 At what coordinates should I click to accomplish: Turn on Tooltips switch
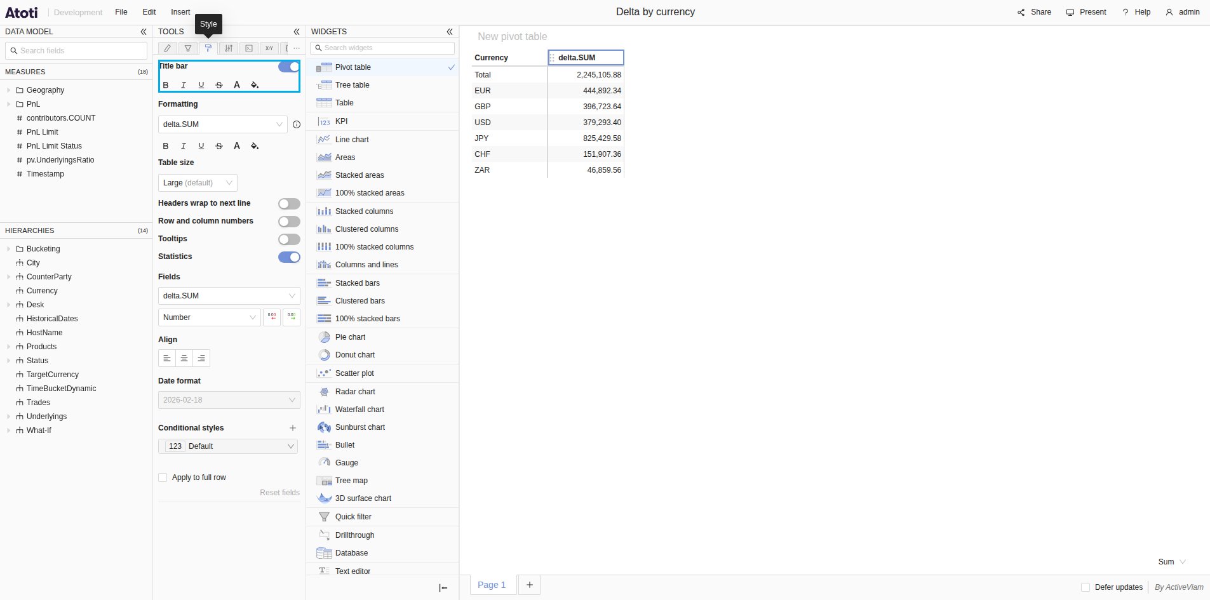[289, 239]
